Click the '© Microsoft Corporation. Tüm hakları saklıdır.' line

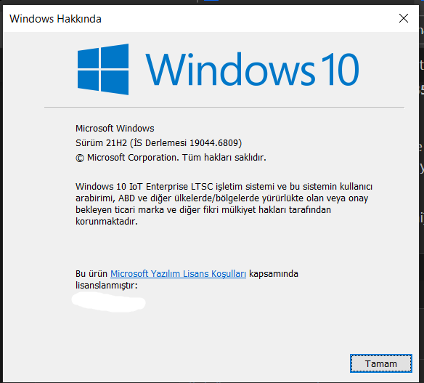tap(171, 158)
